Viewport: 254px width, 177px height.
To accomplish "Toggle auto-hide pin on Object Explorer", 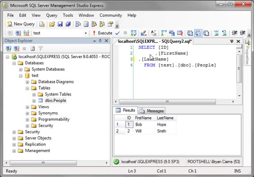I will (100, 41).
